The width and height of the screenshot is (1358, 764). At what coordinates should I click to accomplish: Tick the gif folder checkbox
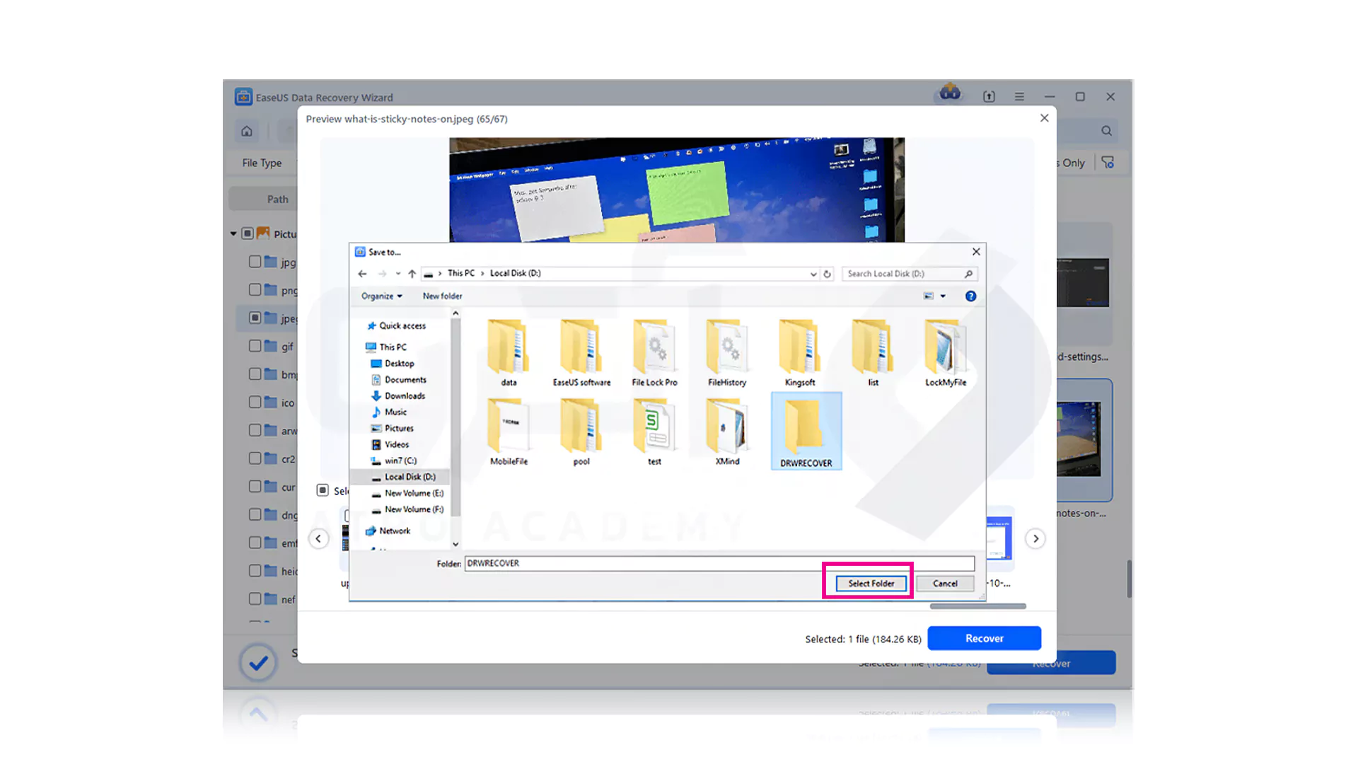tap(255, 346)
